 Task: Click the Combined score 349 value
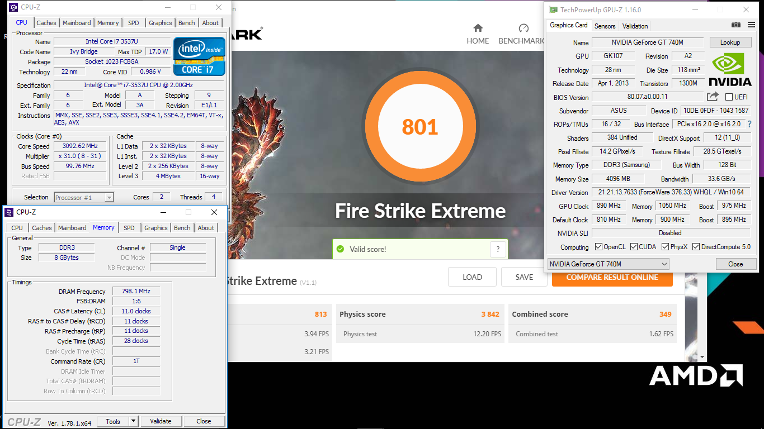(665, 314)
